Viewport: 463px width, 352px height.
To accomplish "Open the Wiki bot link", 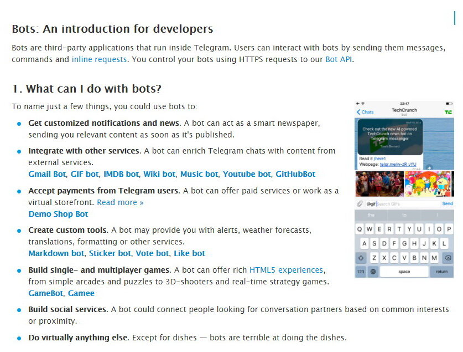I will [x=159, y=174].
